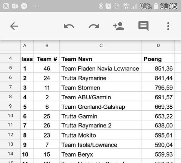Select row 13 header
Image resolution: width=181 pixels, height=163 pixels.
click(10, 144)
